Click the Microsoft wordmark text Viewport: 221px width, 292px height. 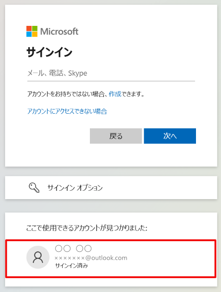59,31
